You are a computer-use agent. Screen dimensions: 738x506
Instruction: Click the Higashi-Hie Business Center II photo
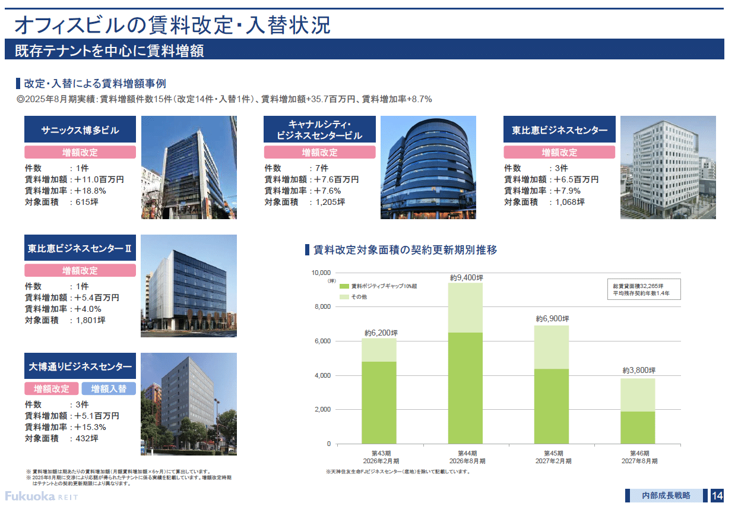click(x=188, y=286)
